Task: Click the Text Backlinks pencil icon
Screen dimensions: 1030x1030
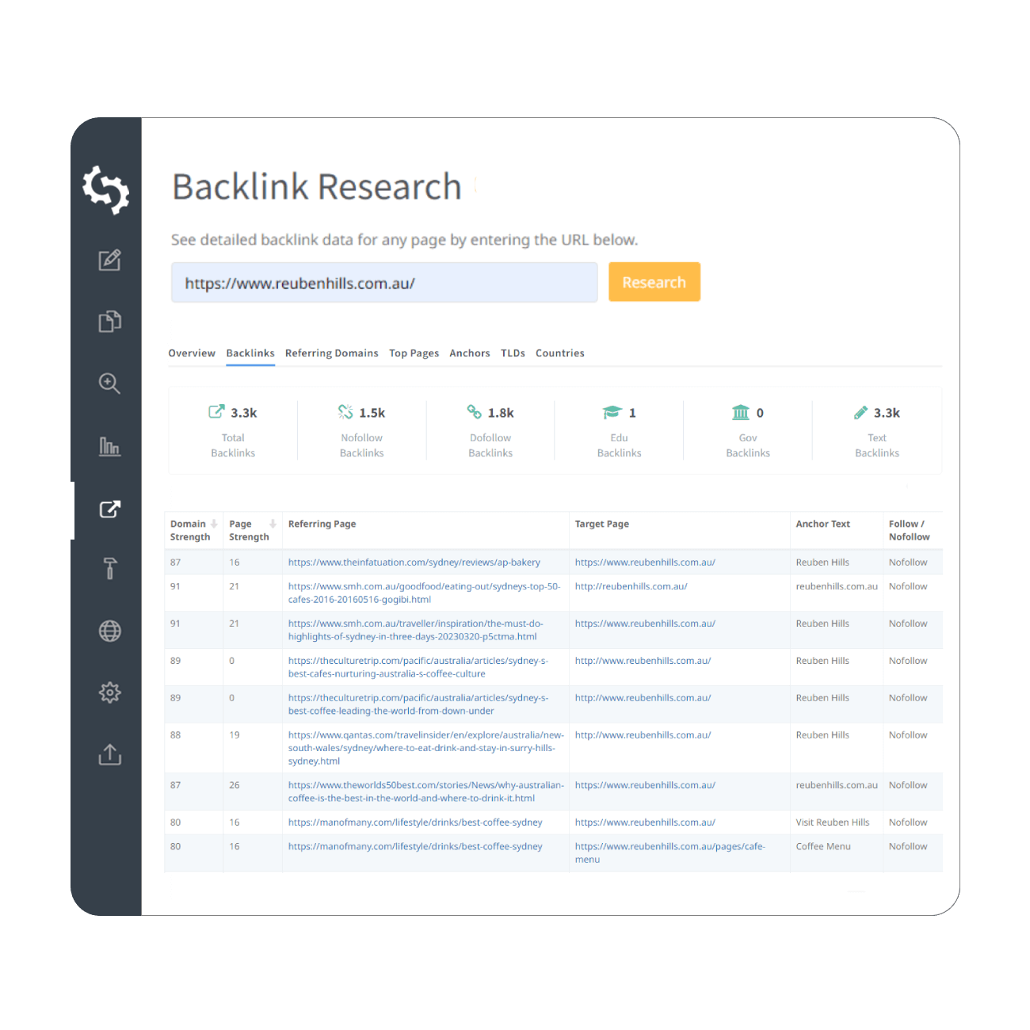Action: (860, 412)
